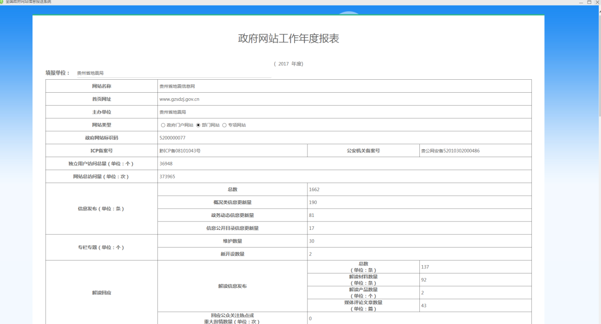Click the 首页网址 field www.gzsdzj.gov.cn
601x324 pixels.
point(344,99)
